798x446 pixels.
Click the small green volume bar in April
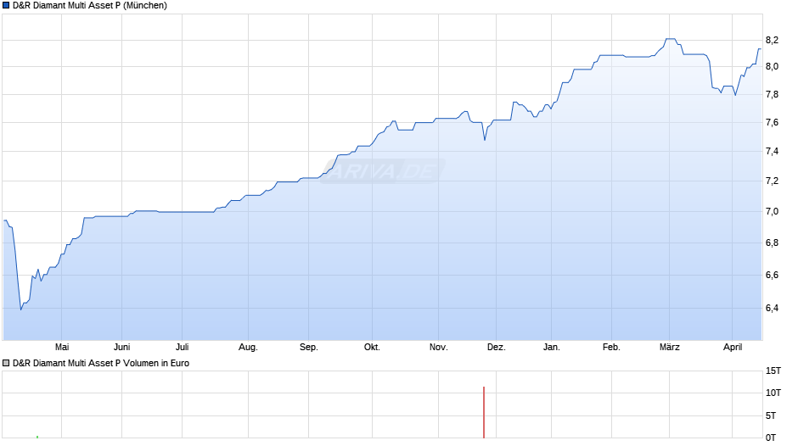pyautogui.click(x=37, y=437)
